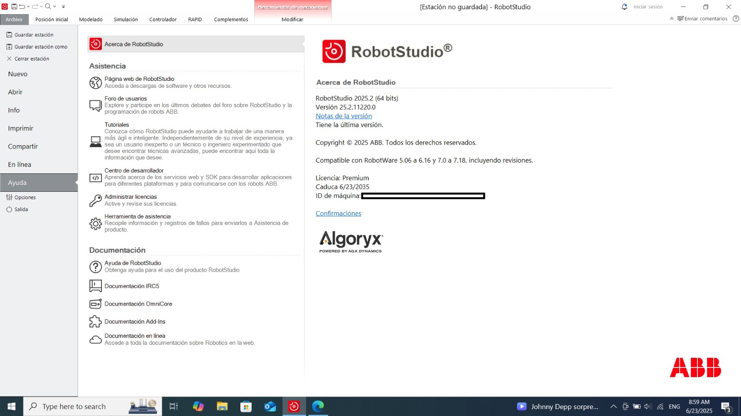Screen dimensions: 741x416
Task: Switch to the RAPID tab
Action: [x=195, y=19]
